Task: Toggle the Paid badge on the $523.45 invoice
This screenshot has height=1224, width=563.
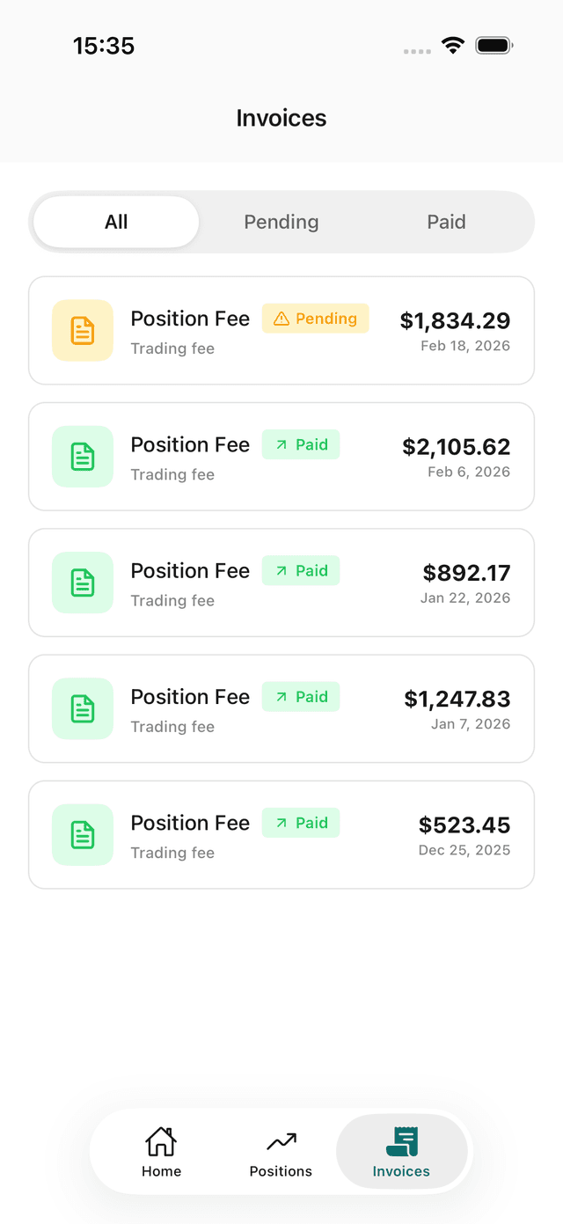Action: point(301,822)
